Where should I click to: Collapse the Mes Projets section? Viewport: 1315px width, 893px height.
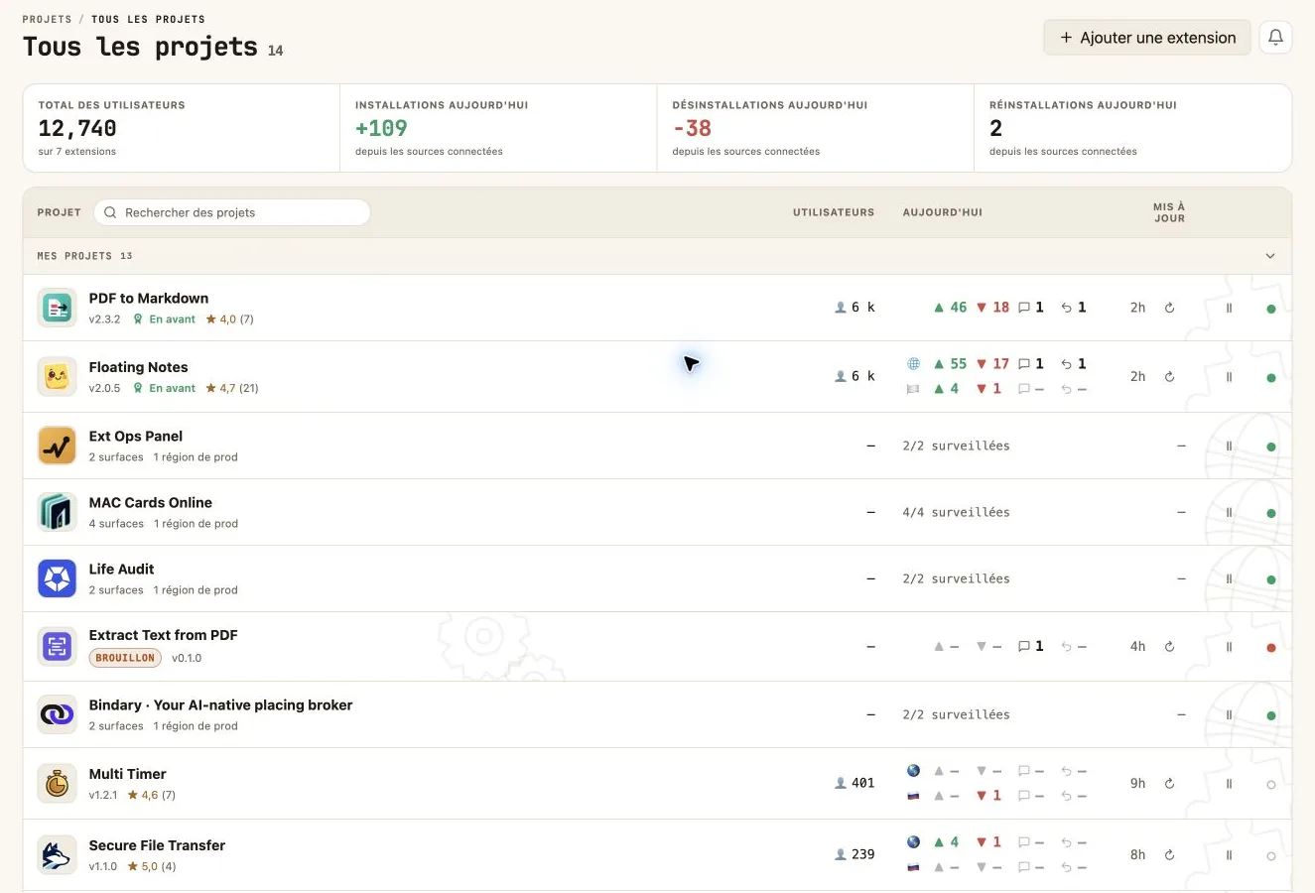pyautogui.click(x=1270, y=256)
